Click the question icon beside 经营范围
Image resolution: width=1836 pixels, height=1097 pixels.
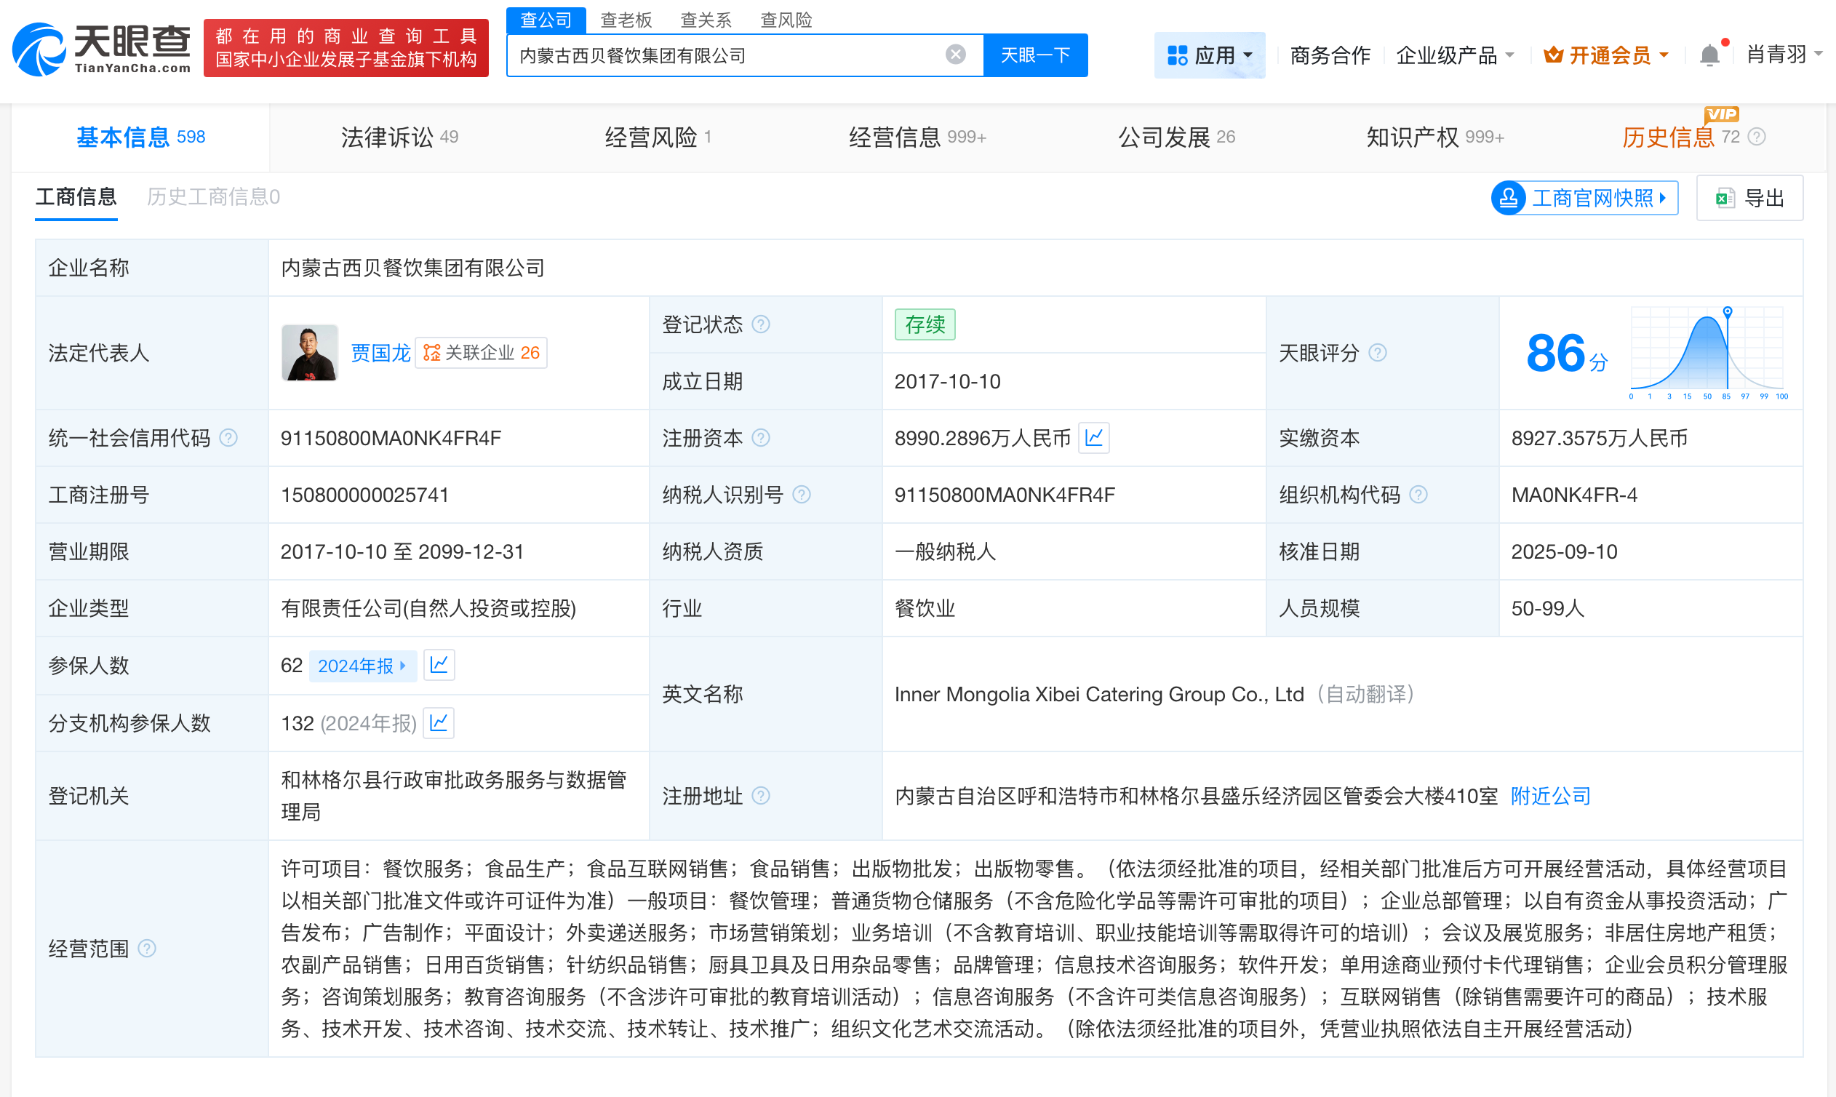coord(148,949)
